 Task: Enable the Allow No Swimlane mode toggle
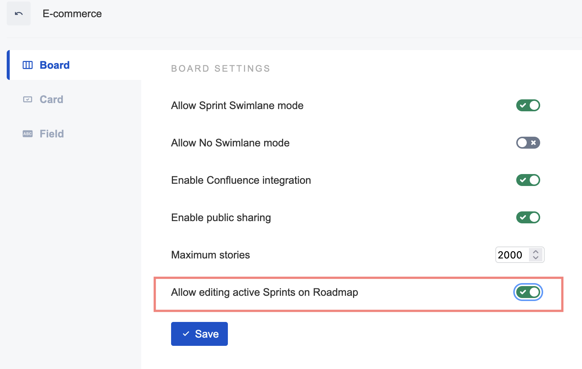pos(528,143)
